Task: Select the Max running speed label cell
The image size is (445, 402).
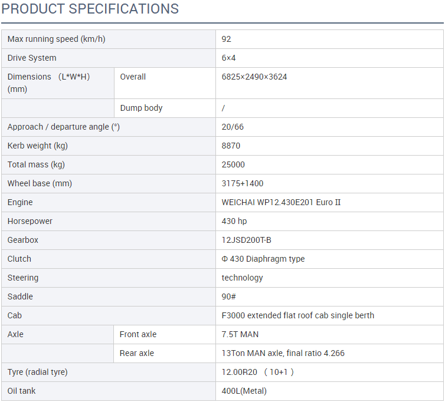Action: pyautogui.click(x=109, y=39)
